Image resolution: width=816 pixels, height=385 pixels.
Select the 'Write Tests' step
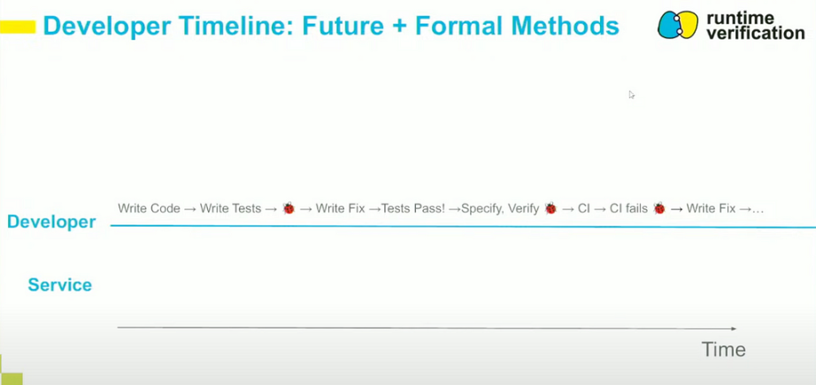click(x=230, y=209)
